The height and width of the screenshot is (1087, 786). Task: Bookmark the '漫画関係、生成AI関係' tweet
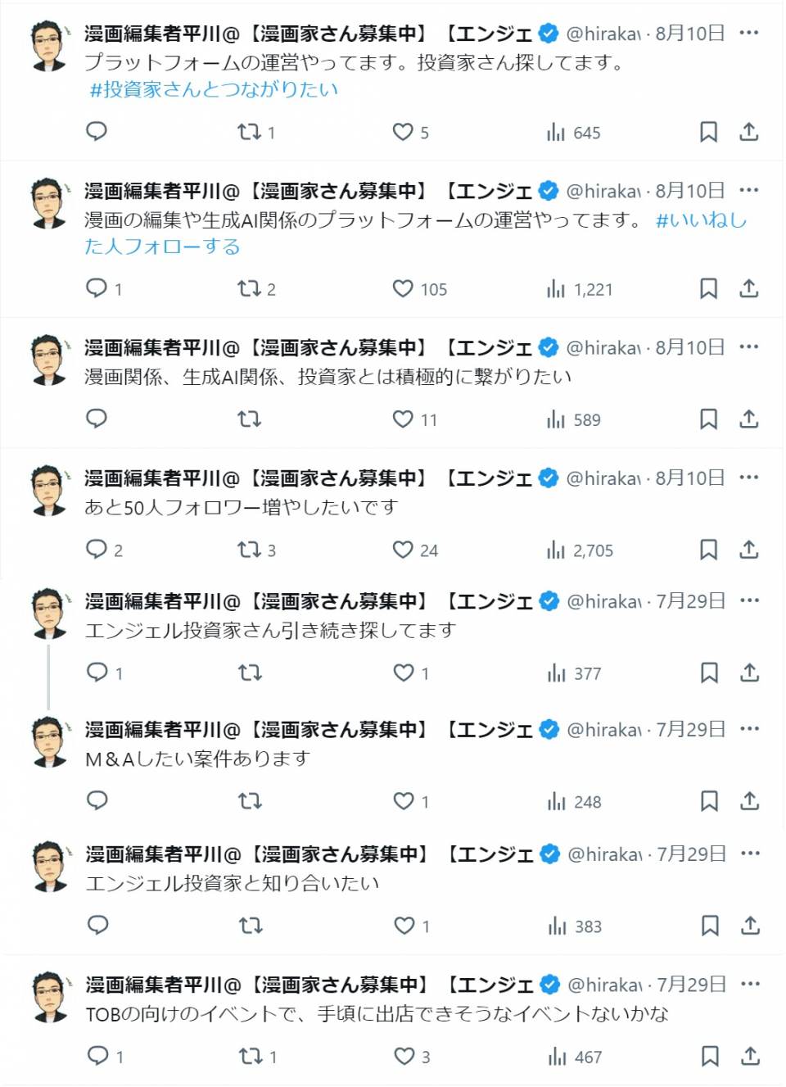(708, 419)
